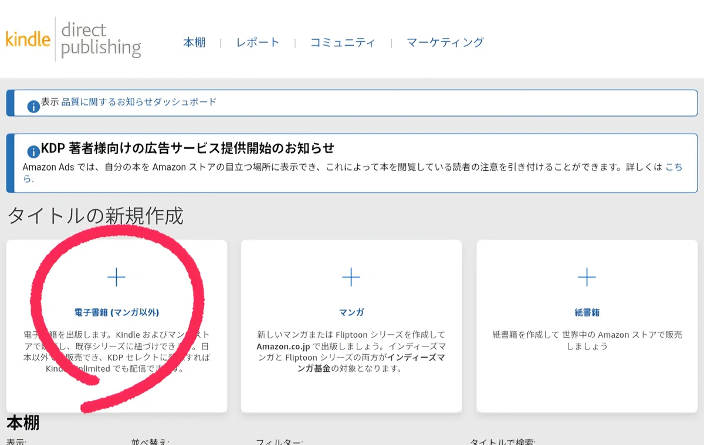Open the レポート menu item
The height and width of the screenshot is (445, 704).
coord(258,42)
